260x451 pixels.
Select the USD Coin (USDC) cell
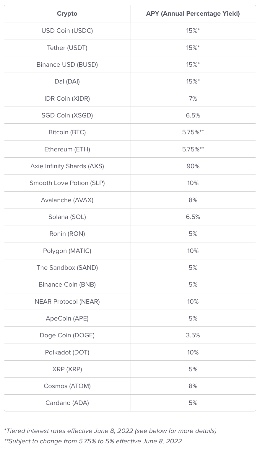click(x=67, y=31)
